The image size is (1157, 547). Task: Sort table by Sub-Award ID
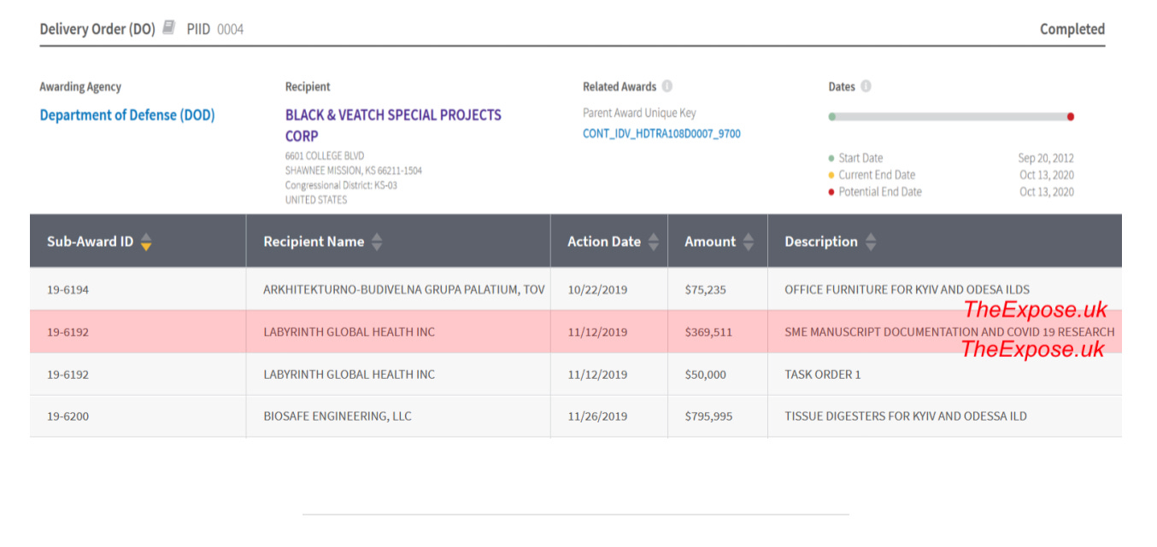click(x=146, y=241)
